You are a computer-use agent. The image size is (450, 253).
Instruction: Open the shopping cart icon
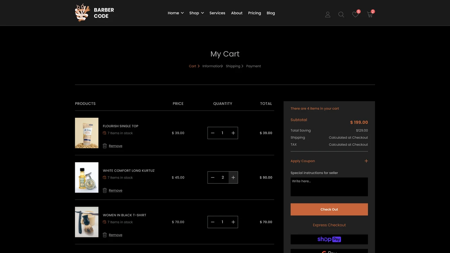click(369, 14)
